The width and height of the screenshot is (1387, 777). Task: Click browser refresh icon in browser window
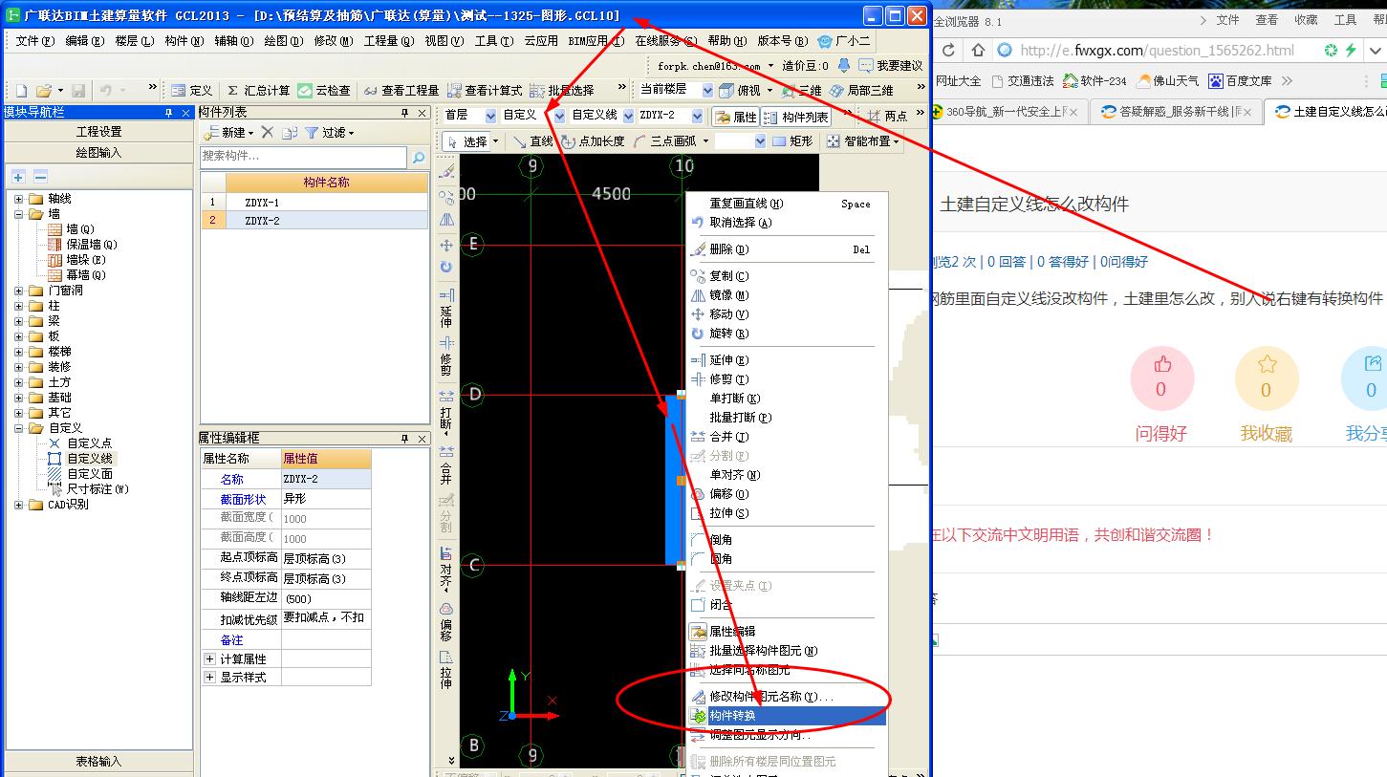tap(948, 50)
